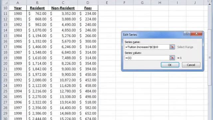
Task: Select column J header
Action: tap(195, 3)
